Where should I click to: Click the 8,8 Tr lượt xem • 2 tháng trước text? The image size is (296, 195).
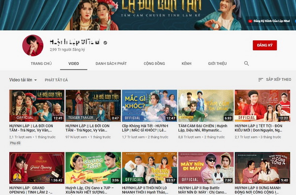click(x=201, y=137)
